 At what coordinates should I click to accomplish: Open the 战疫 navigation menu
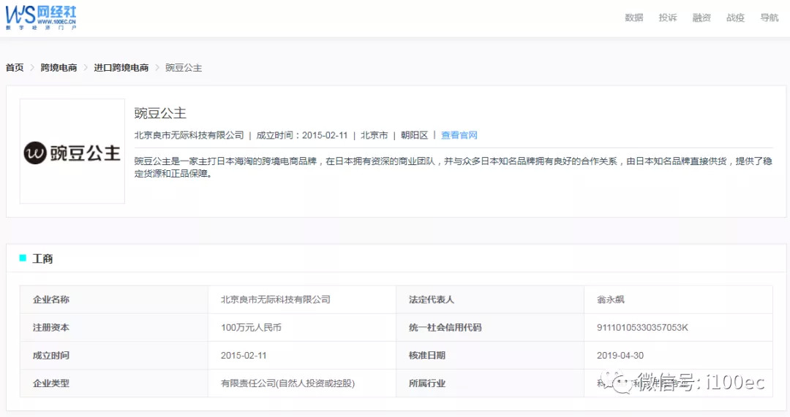pos(735,18)
